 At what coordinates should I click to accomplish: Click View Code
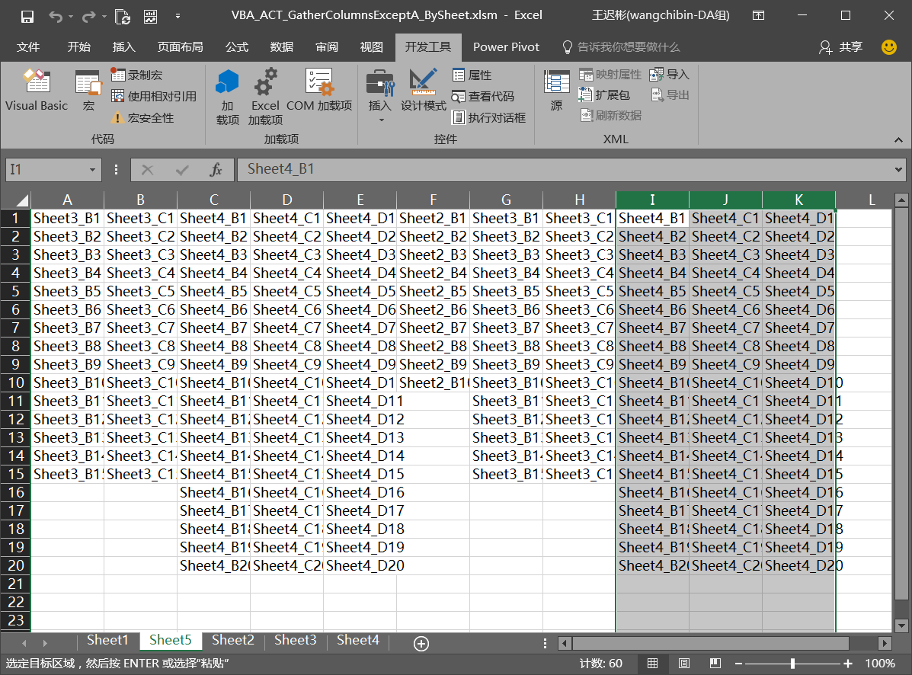[x=483, y=96]
